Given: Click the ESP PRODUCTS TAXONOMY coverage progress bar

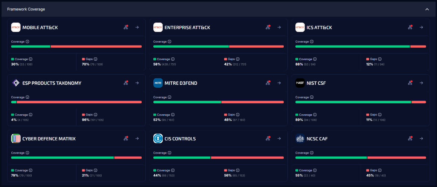Looking at the screenshot, I should click(76, 102).
